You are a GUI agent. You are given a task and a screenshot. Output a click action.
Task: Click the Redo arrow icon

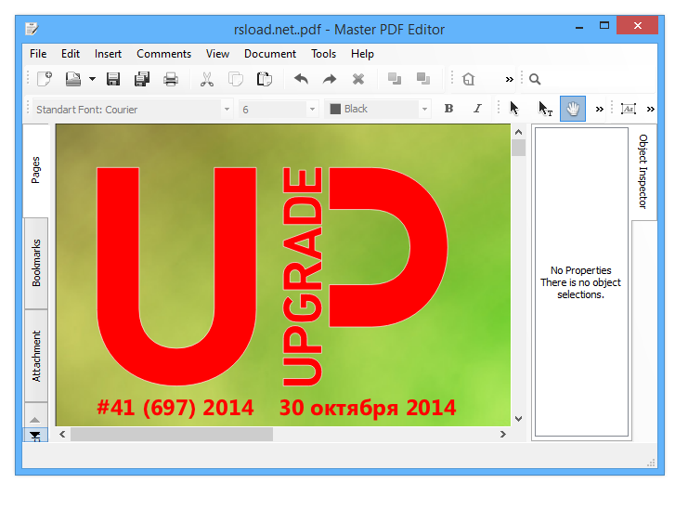[x=330, y=79]
